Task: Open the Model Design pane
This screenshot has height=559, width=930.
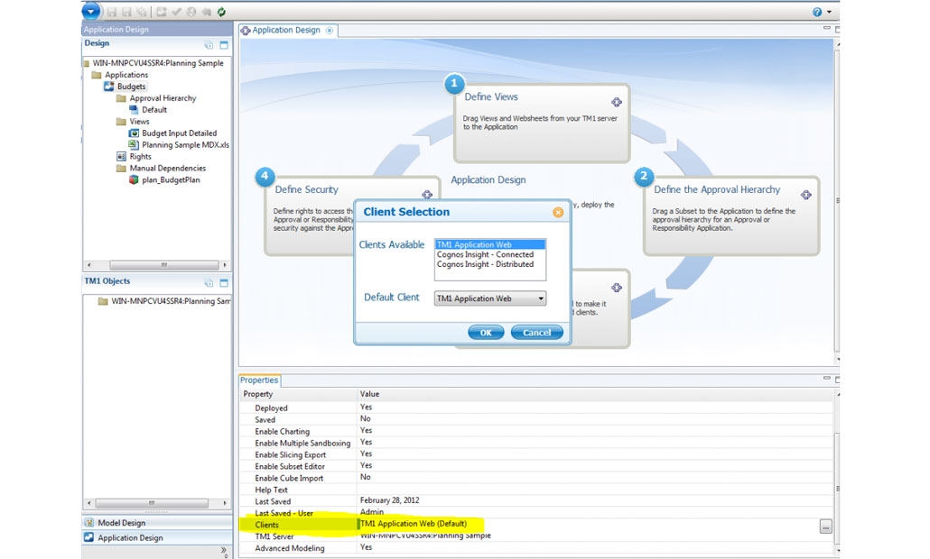Action: (157, 523)
